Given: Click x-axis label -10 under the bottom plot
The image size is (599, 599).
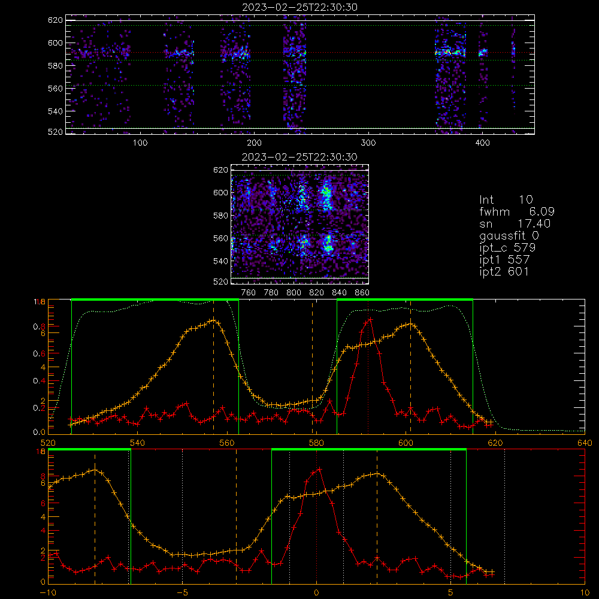Looking at the screenshot, I should tap(48, 593).
